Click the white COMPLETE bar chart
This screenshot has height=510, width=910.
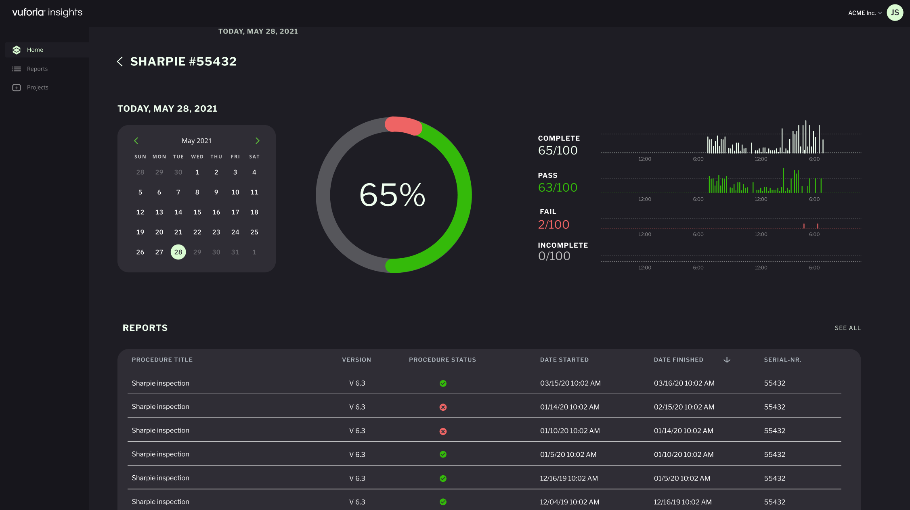click(x=731, y=137)
